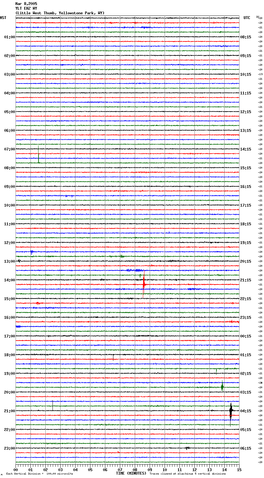Click the '08:15' UTC row label
The width and height of the screenshot is (264, 478).
pyautogui.click(x=246, y=37)
